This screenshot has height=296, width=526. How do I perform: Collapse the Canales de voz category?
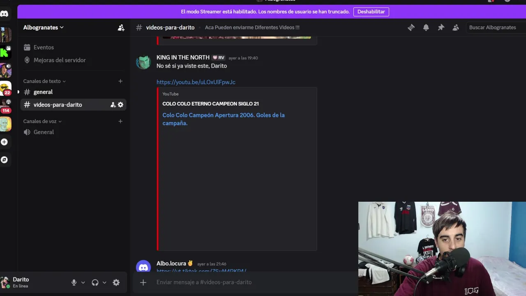pyautogui.click(x=42, y=121)
